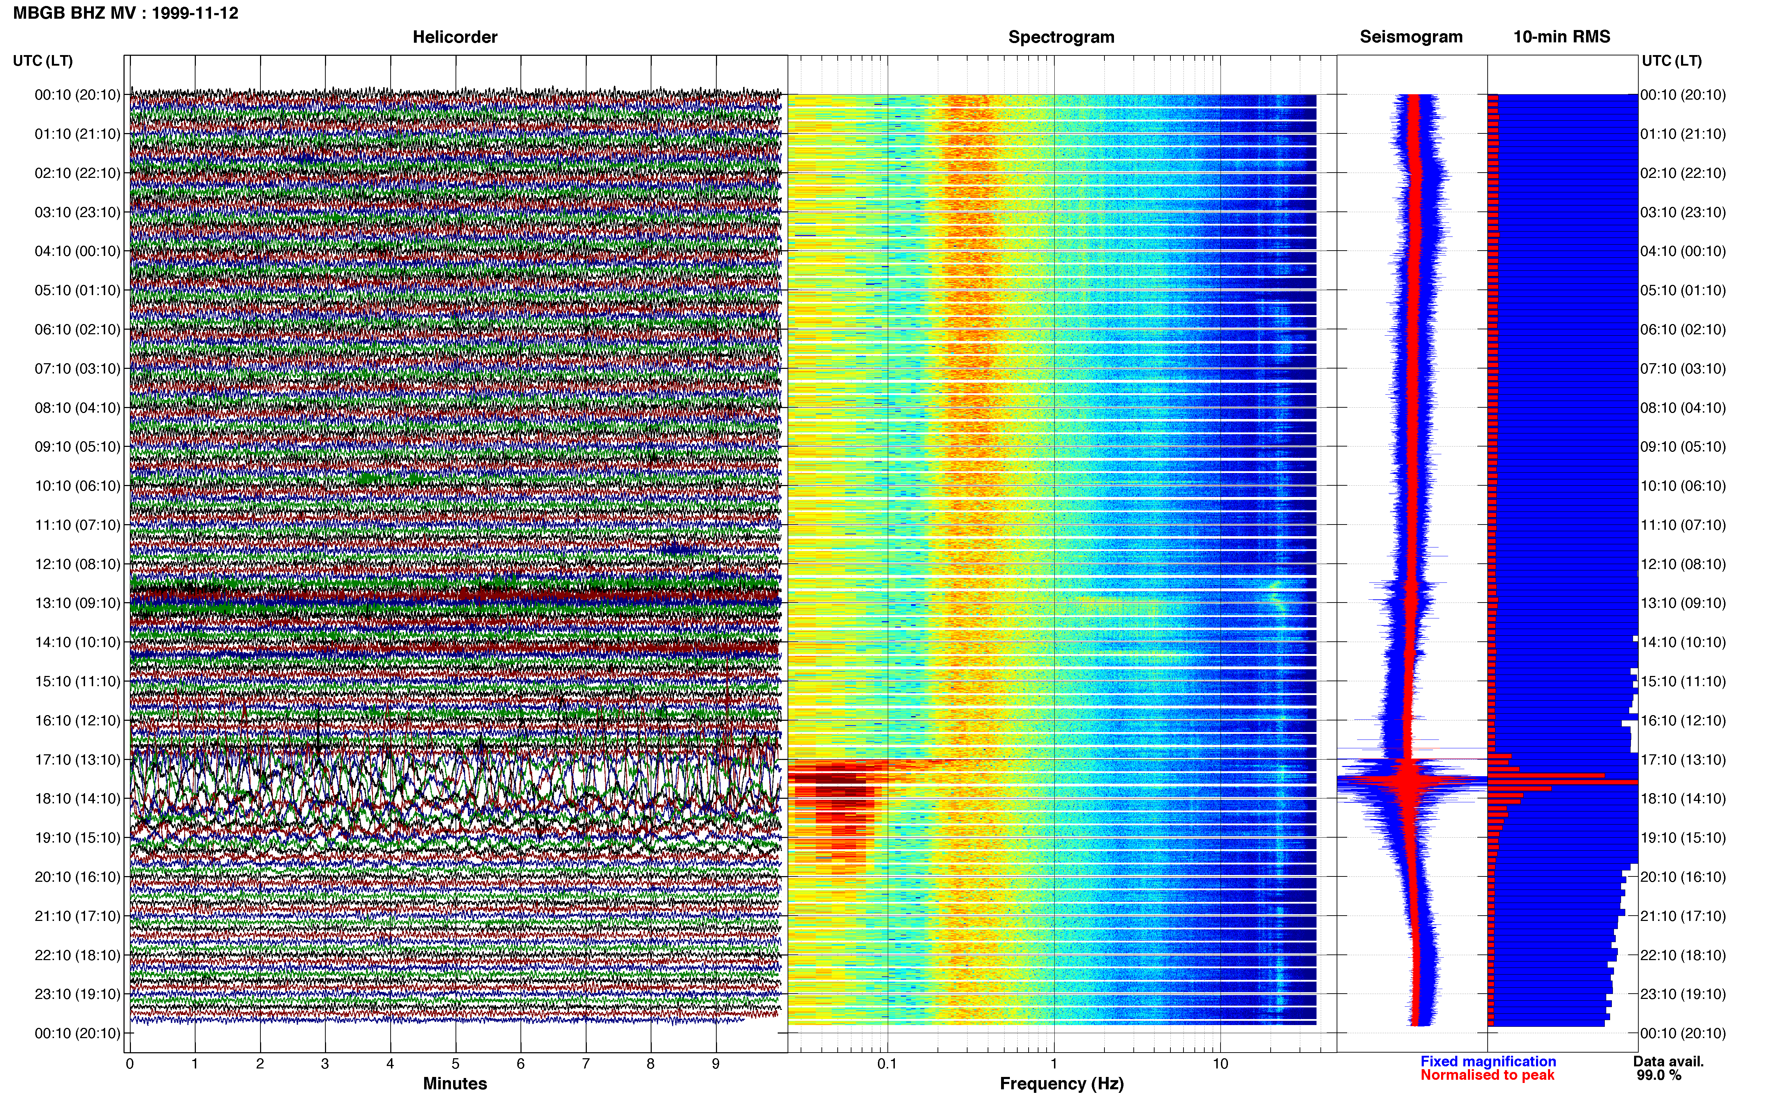Click the '10-min RMS' panel heading

coord(1561,37)
